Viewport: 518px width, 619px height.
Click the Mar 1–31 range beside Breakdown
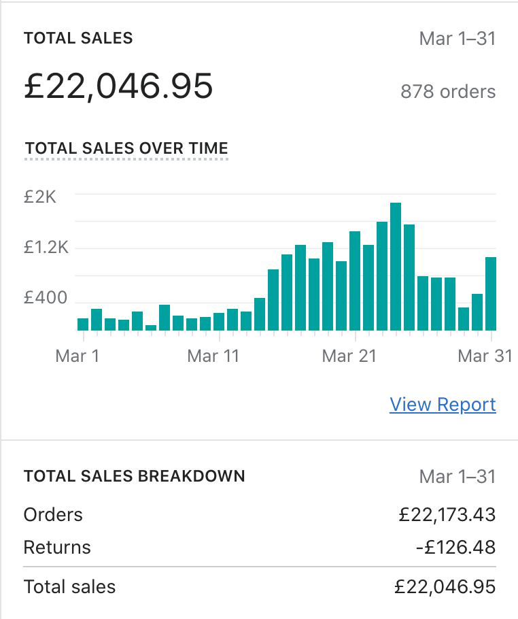(x=457, y=476)
